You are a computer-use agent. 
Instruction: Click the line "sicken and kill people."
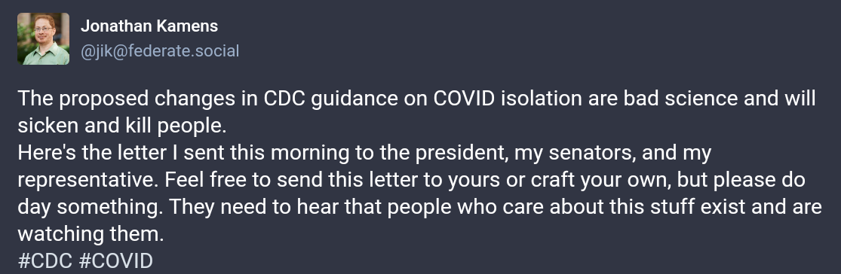tap(122, 126)
